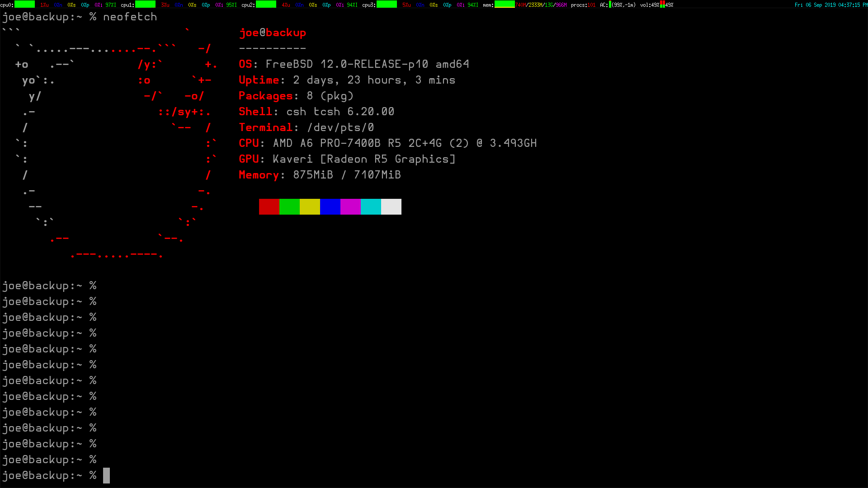Click the 97%I idle value for cpu0

[x=111, y=5]
